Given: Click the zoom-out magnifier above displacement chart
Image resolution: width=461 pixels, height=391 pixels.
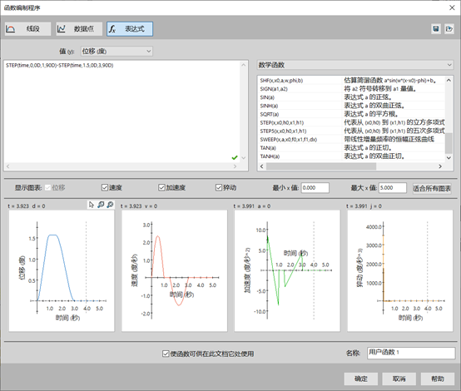Looking at the screenshot, I should point(110,205).
